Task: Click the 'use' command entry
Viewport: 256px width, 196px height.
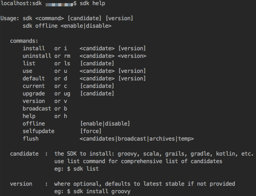Action: point(27,71)
